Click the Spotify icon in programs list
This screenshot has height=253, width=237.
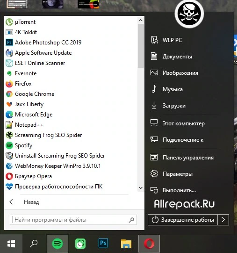click(x=9, y=145)
